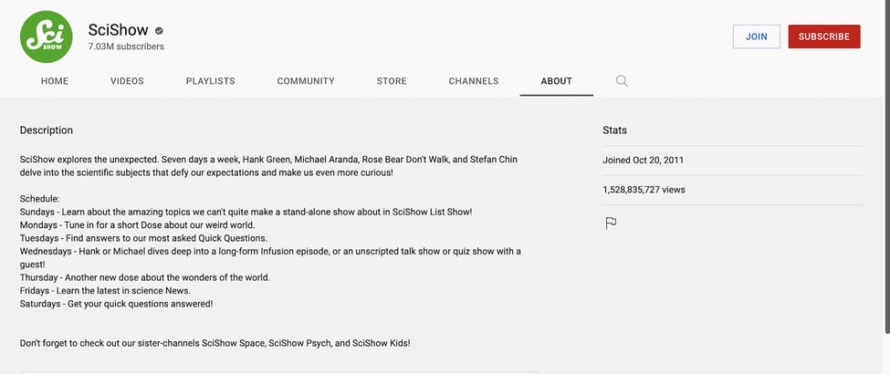This screenshot has width=890, height=374.
Task: Go to the HOME tab
Action: (55, 81)
